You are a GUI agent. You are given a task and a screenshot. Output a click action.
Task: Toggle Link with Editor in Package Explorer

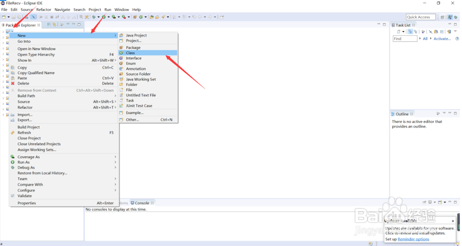coord(54,25)
